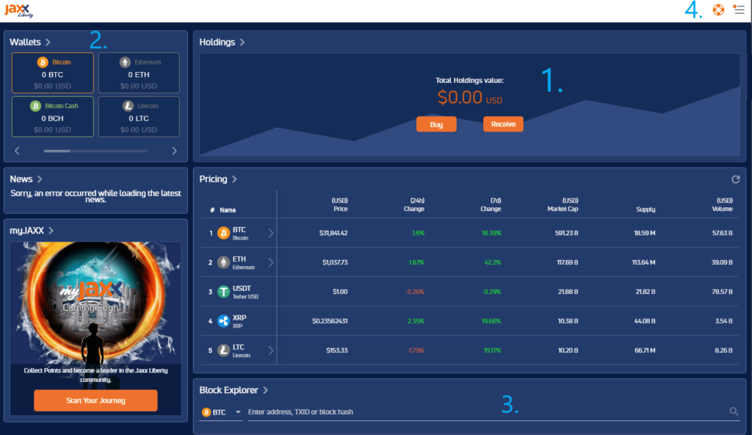This screenshot has width=752, height=435.
Task: Refresh the Pricing table
Action: coord(735,179)
